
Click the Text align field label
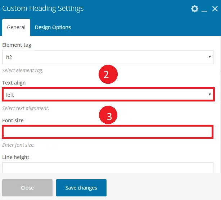tap(14, 83)
